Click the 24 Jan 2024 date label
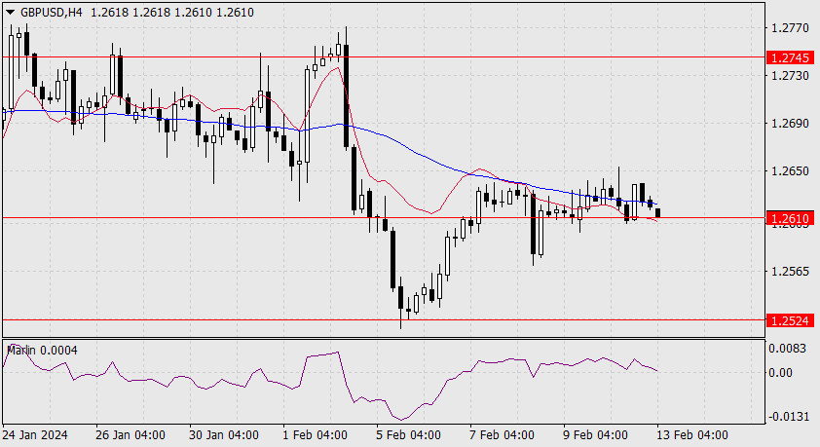The image size is (820, 447). click(35, 435)
